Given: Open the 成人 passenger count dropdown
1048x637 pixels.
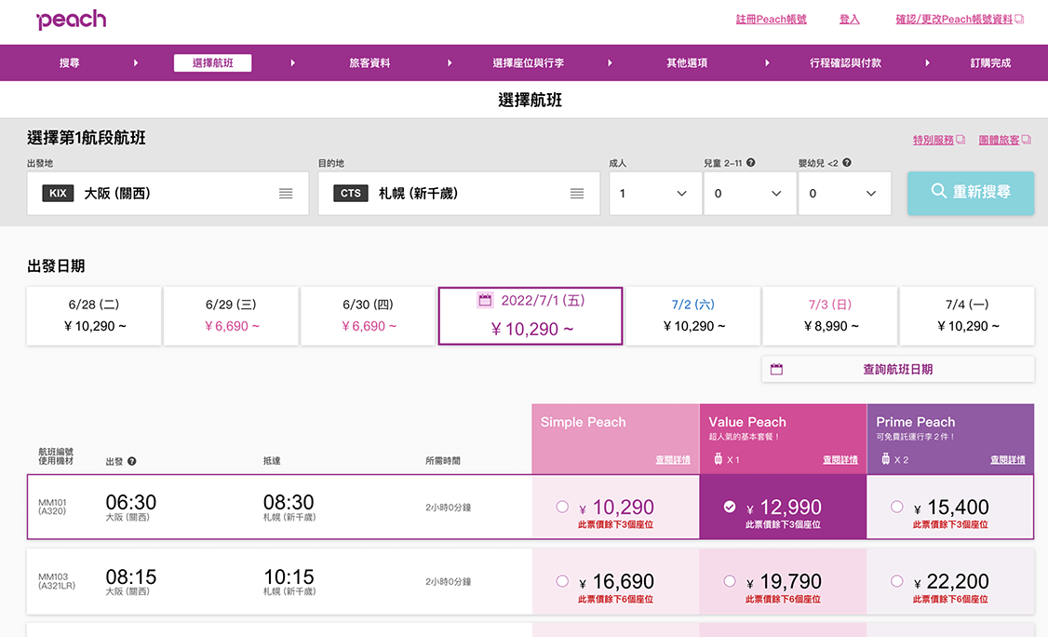Looking at the screenshot, I should (x=655, y=194).
